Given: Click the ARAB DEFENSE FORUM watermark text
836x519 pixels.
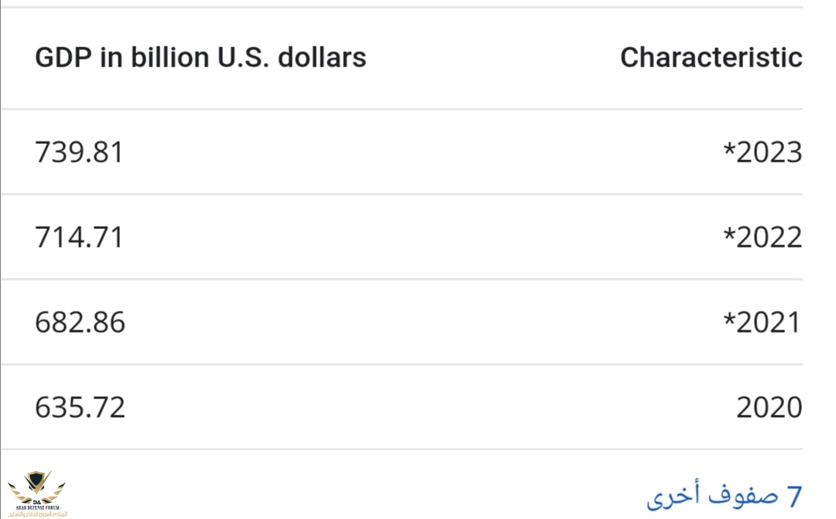Looking at the screenshot, I should coord(37,507).
